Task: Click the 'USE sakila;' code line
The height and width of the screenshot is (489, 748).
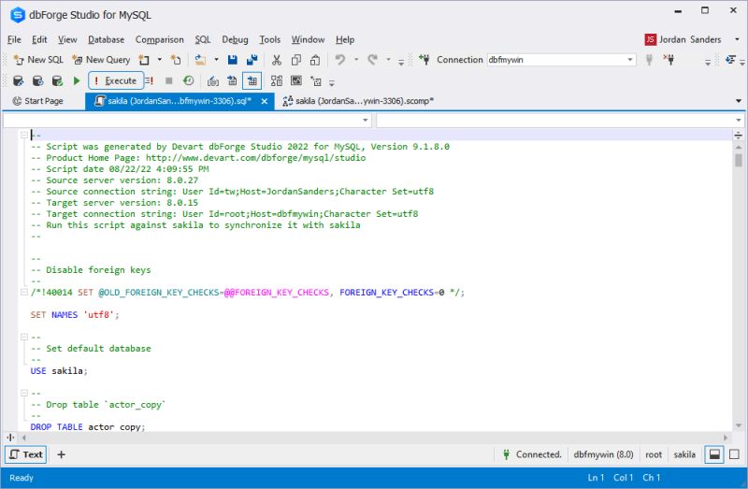Action: tap(59, 370)
